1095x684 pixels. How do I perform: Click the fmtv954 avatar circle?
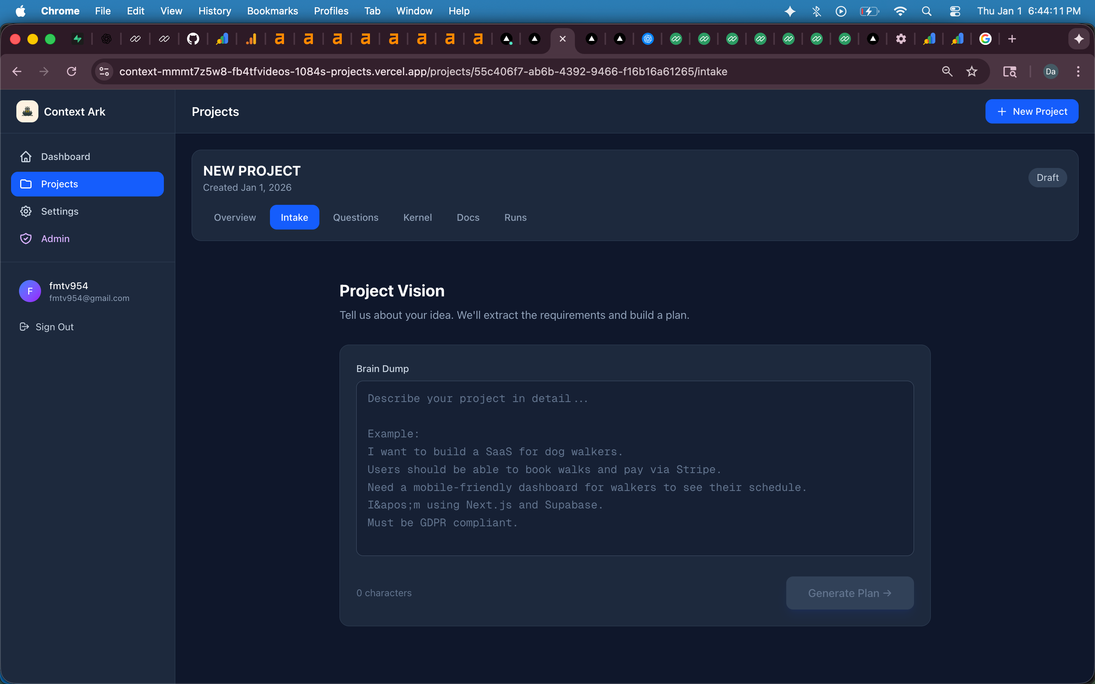29,291
